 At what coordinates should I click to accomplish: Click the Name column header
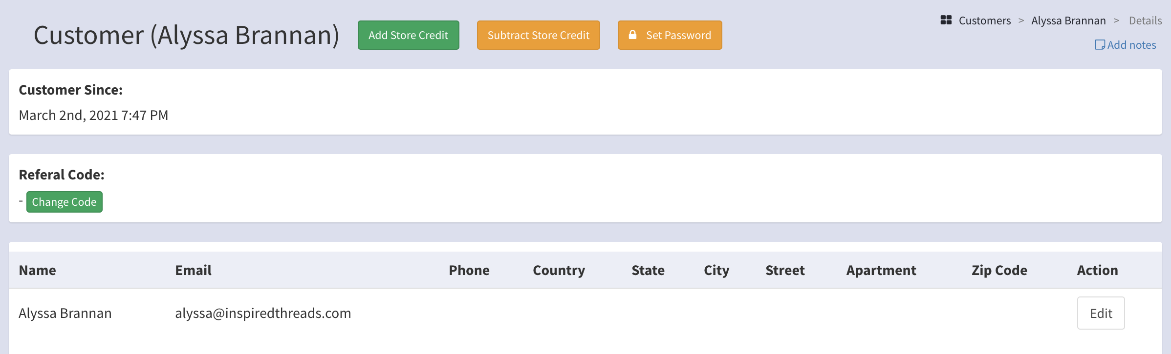[37, 270]
